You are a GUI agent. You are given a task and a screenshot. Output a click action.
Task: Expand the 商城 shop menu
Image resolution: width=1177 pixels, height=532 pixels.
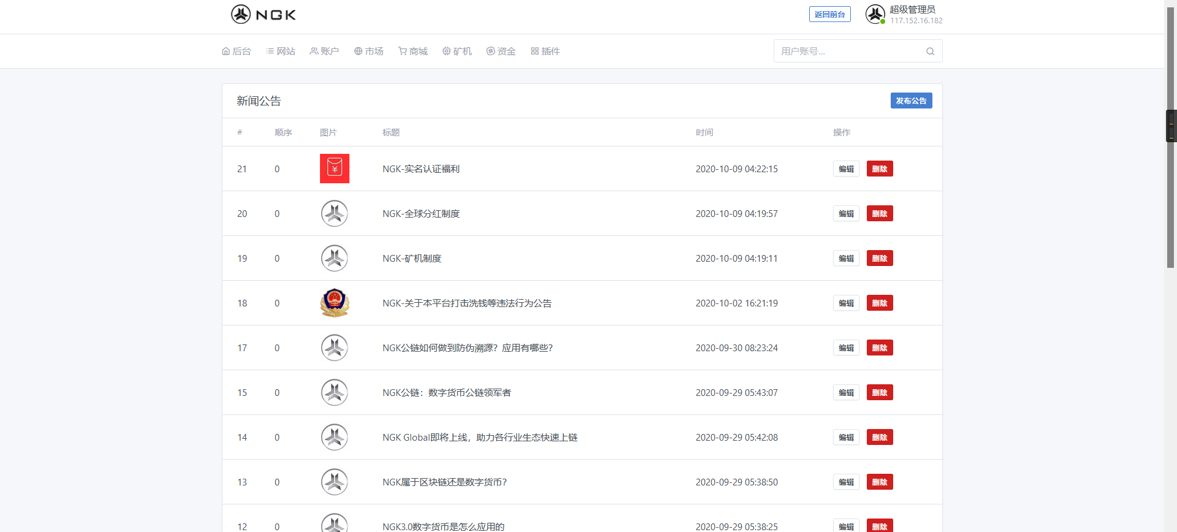[x=413, y=51]
